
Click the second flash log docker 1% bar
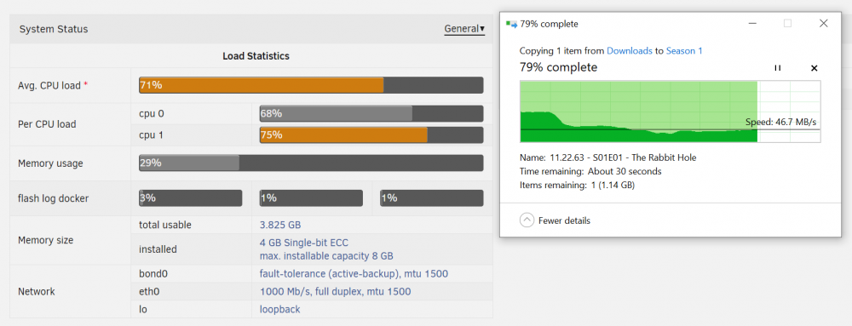311,198
